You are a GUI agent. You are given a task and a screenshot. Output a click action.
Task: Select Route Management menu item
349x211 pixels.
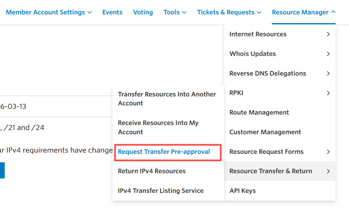coord(259,113)
